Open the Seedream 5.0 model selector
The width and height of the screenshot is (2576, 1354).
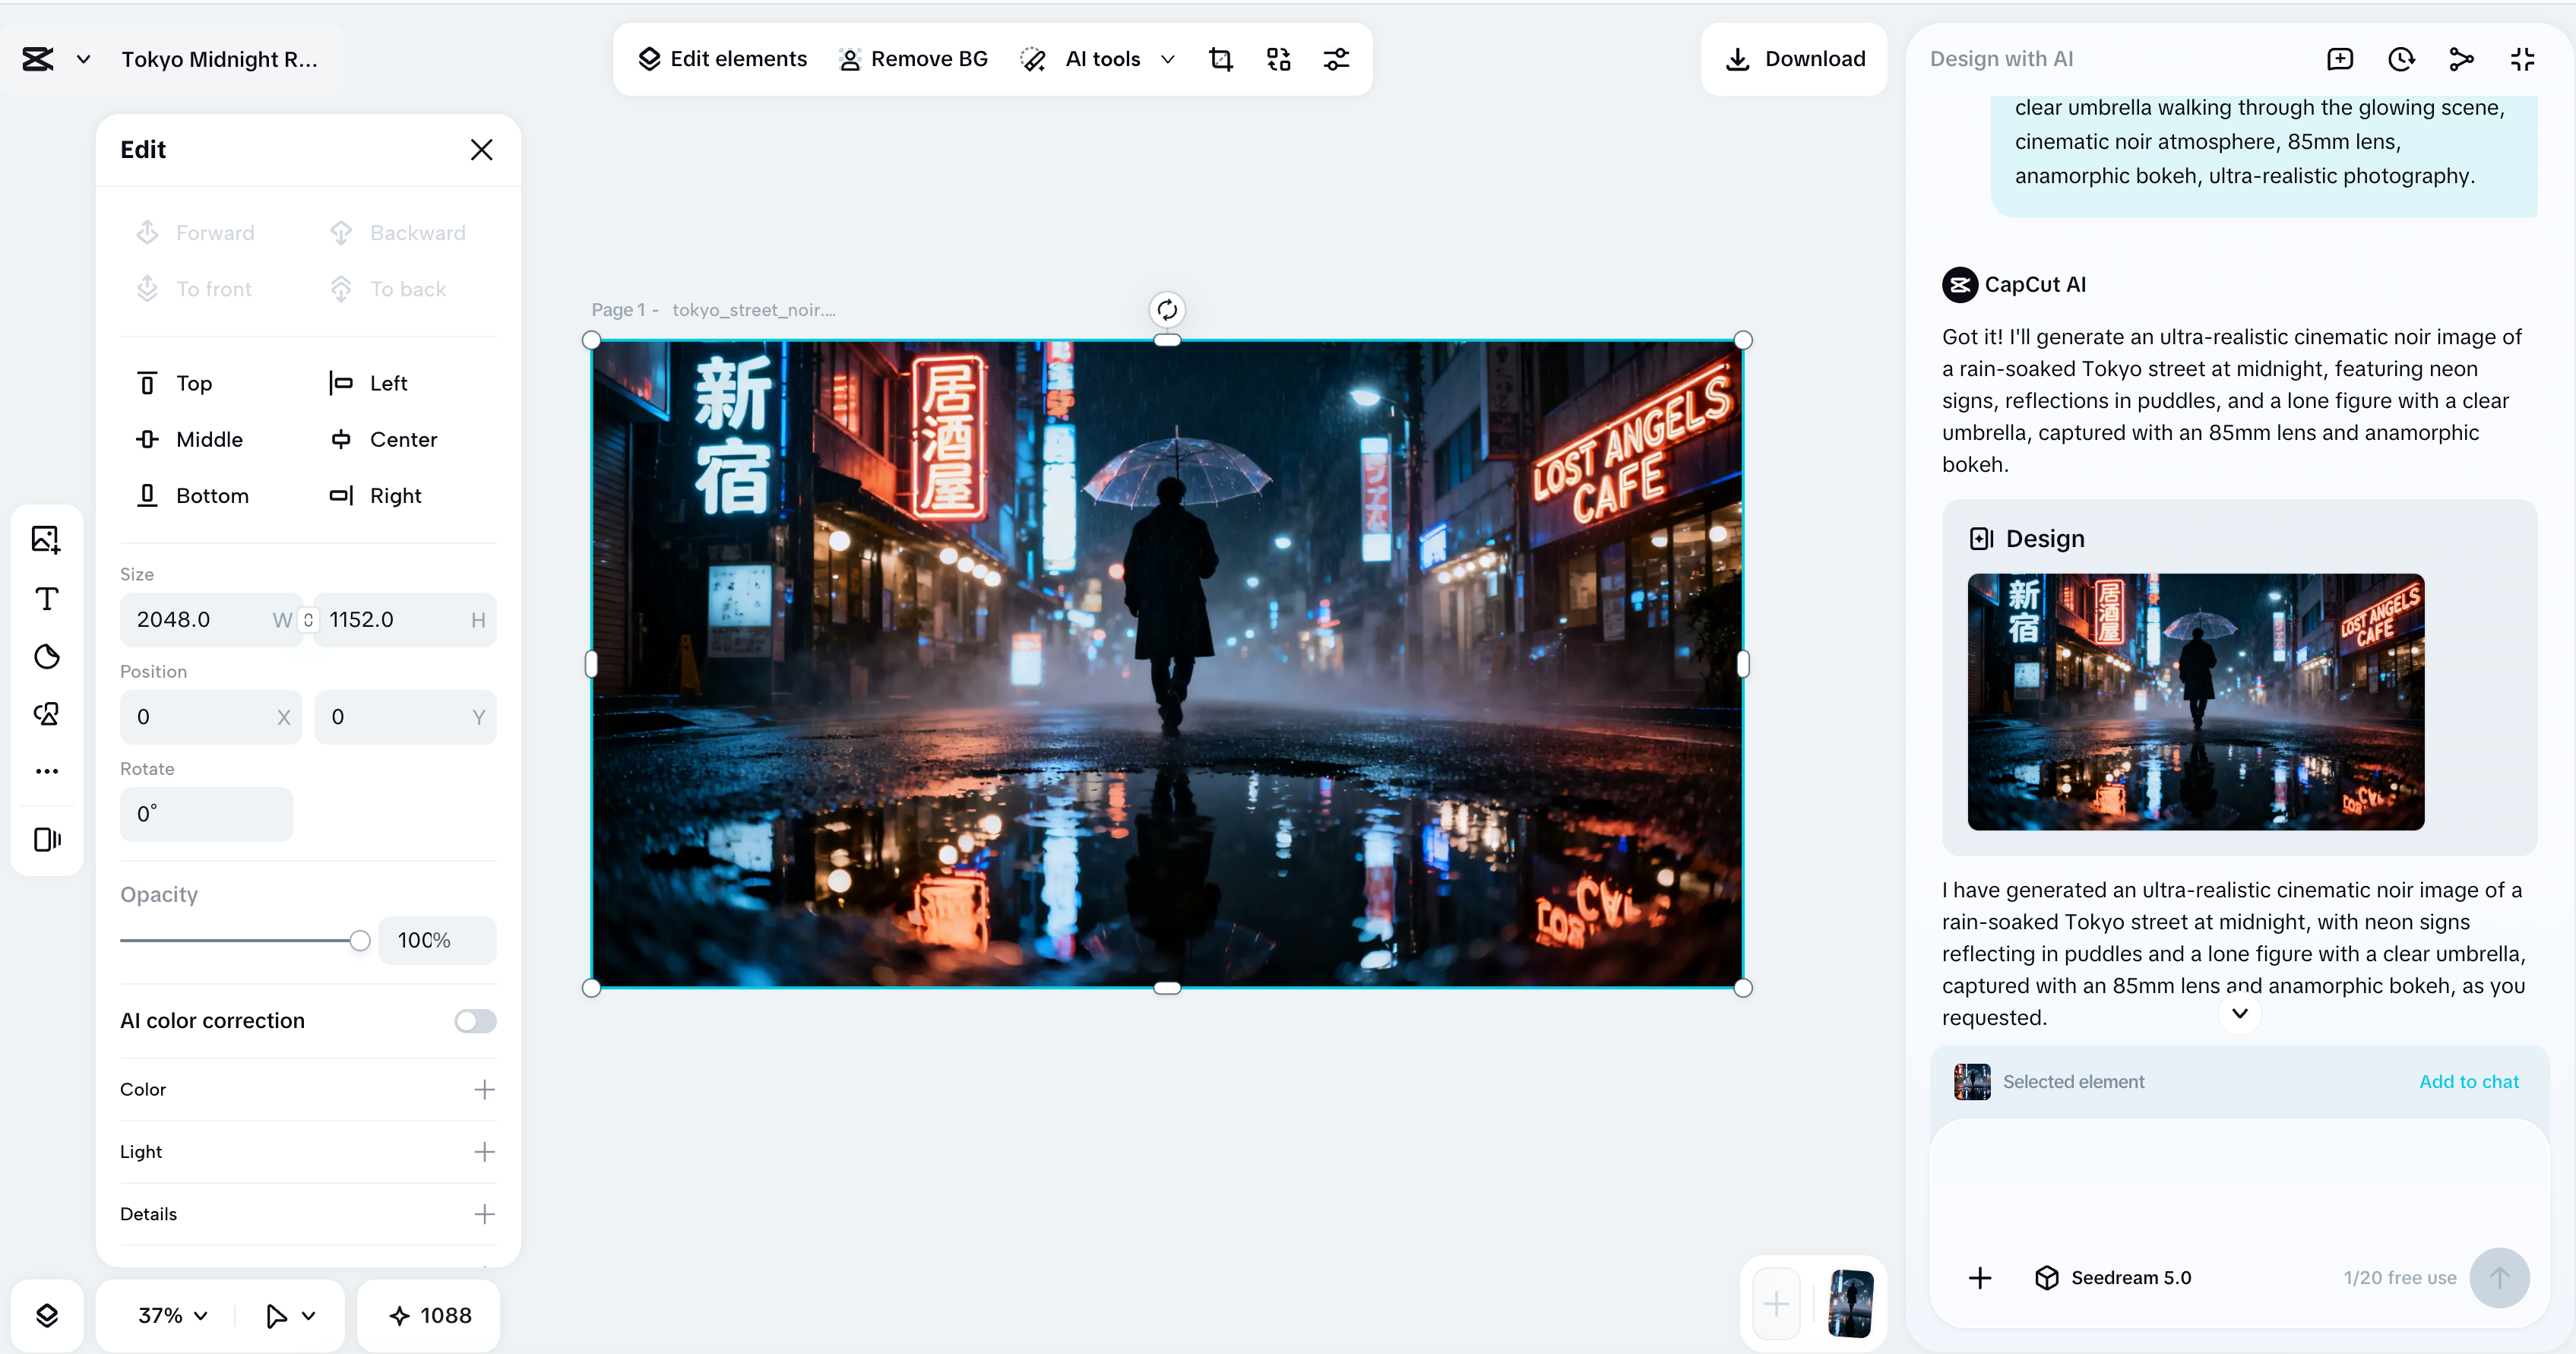[x=2114, y=1278]
